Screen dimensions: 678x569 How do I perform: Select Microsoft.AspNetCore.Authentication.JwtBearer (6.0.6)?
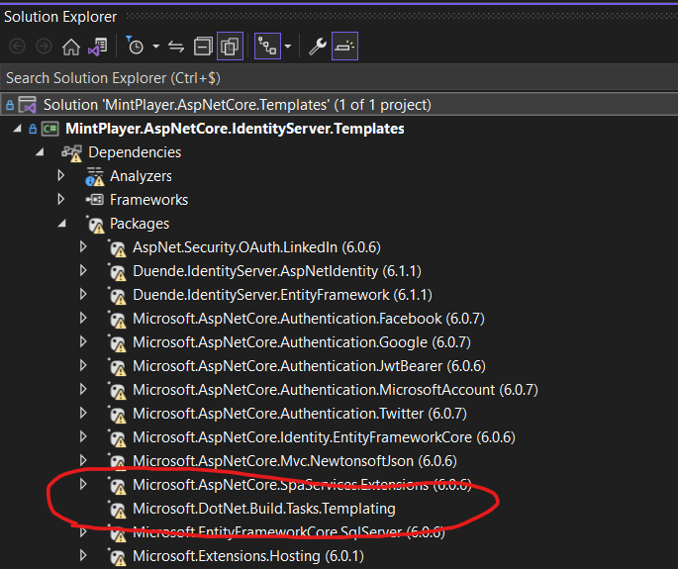[309, 366]
